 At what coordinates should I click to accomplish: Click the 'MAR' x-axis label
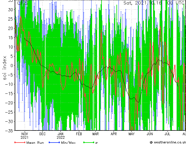click(x=95, y=134)
